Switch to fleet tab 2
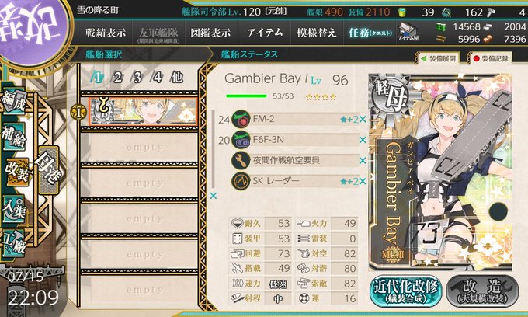The width and height of the screenshot is (528, 317). (117, 78)
